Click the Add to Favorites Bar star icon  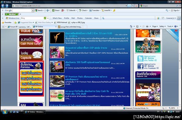click(15, 22)
